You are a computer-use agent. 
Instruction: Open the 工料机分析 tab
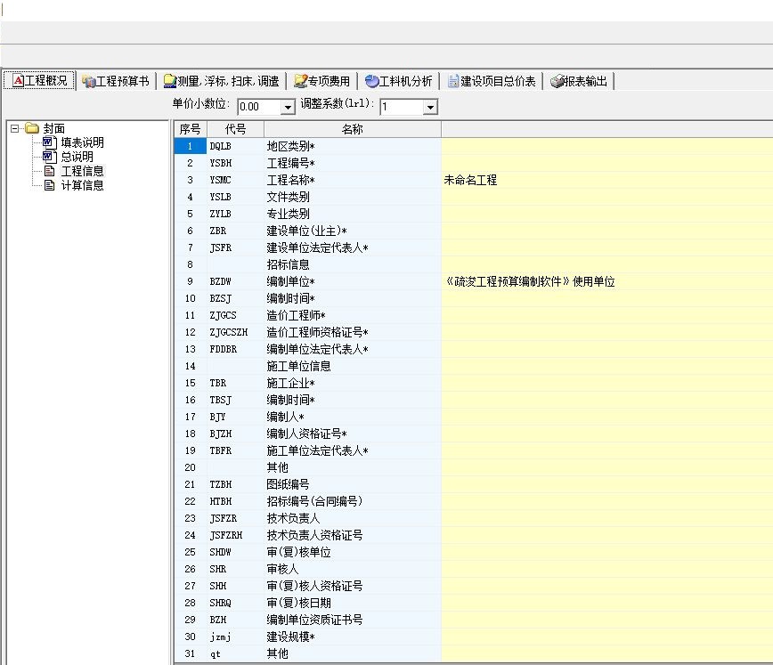point(398,81)
